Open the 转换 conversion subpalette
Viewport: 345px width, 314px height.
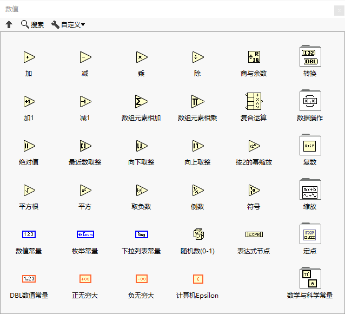point(310,56)
